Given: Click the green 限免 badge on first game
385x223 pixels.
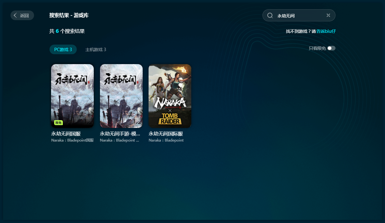Looking at the screenshot, I should (58, 123).
